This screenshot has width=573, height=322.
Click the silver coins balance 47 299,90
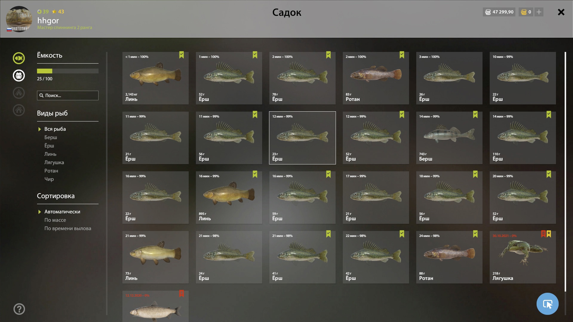[499, 12]
